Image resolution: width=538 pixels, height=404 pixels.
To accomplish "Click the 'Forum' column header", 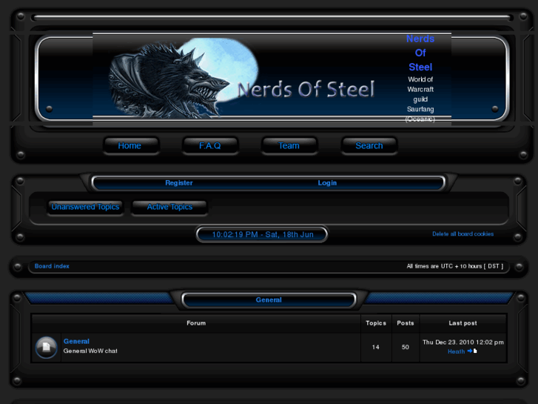I will pyautogui.click(x=196, y=323).
